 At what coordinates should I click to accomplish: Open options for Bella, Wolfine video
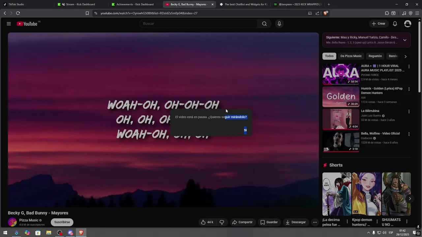409,134
